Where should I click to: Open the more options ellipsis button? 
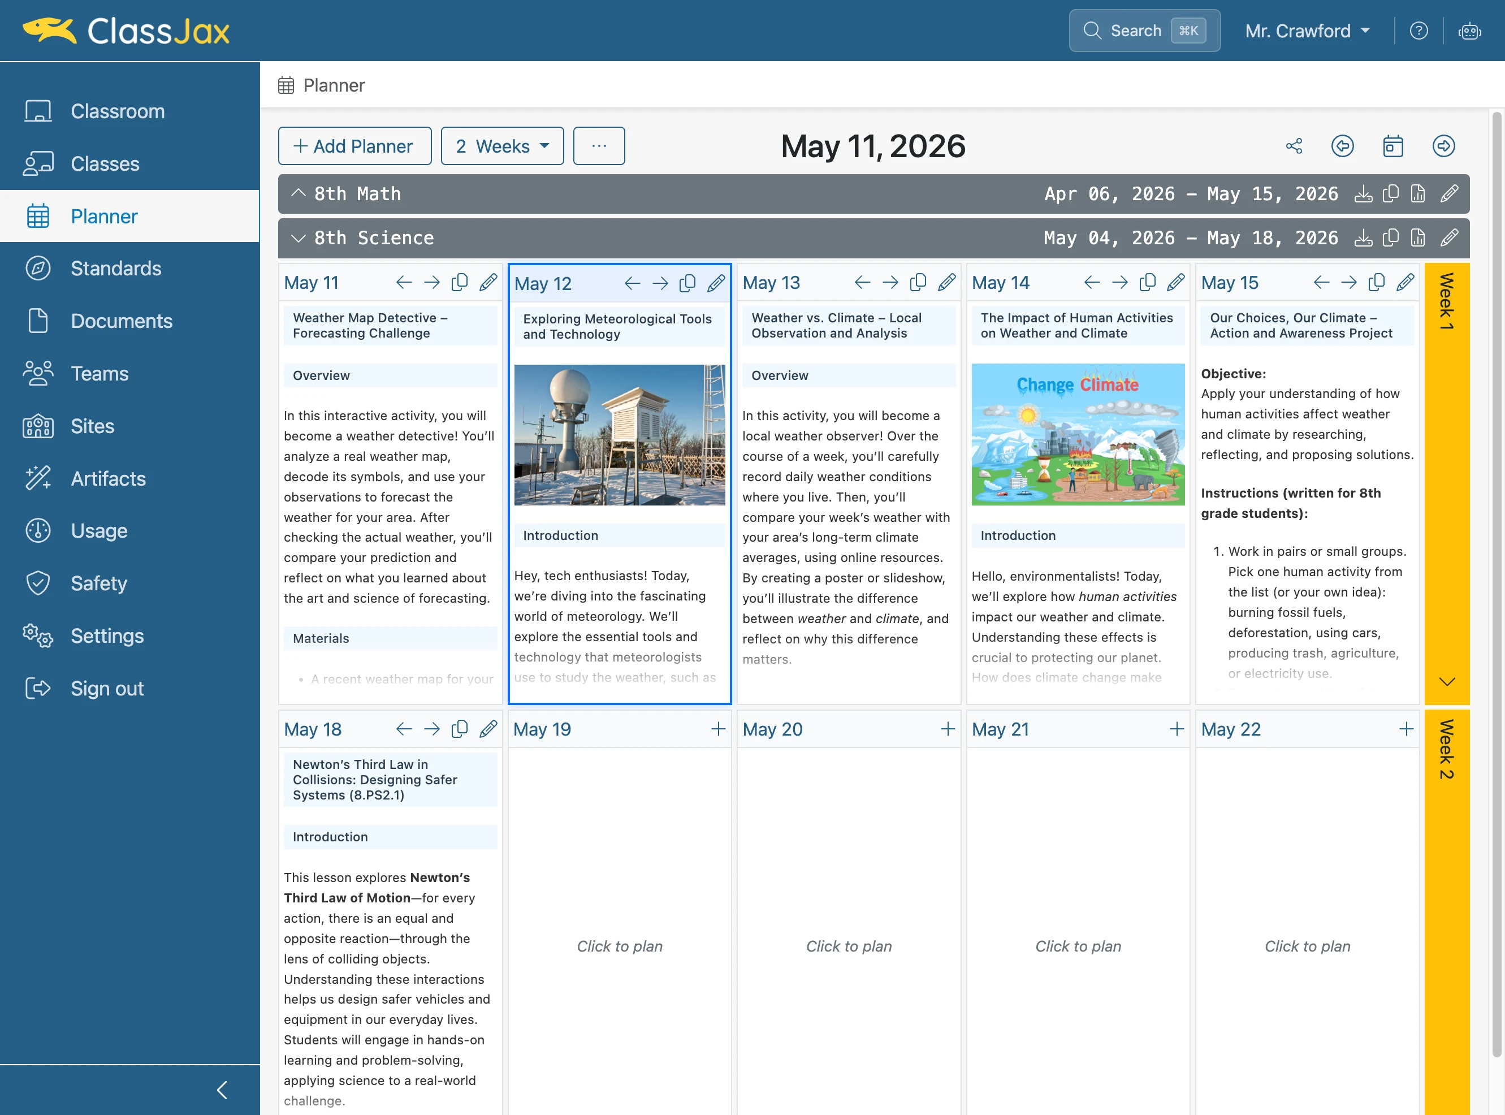click(599, 146)
